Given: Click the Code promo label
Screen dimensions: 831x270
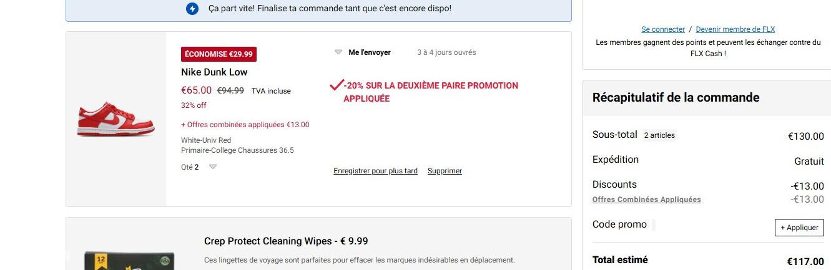Looking at the screenshot, I should [x=619, y=224].
